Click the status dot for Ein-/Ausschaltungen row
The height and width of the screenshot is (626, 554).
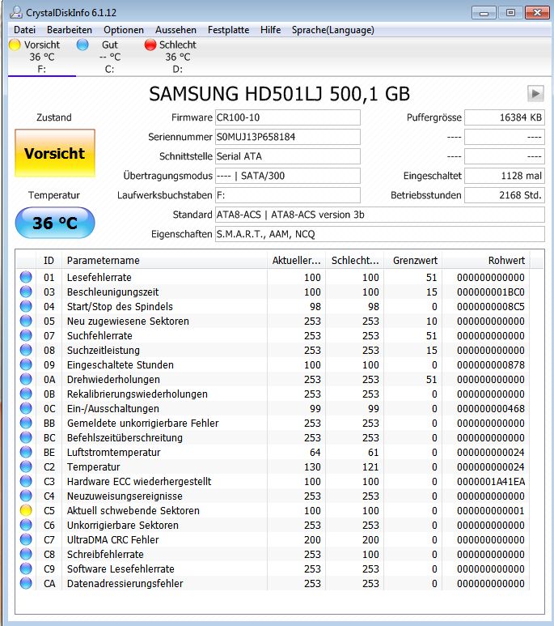click(x=26, y=408)
